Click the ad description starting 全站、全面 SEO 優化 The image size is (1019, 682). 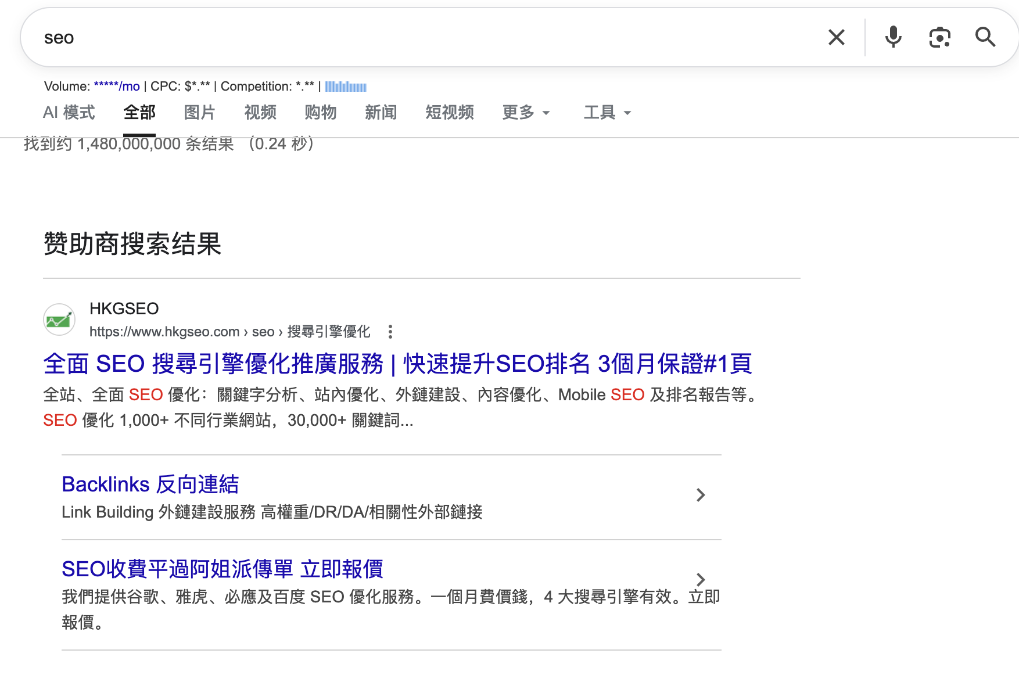coord(402,407)
